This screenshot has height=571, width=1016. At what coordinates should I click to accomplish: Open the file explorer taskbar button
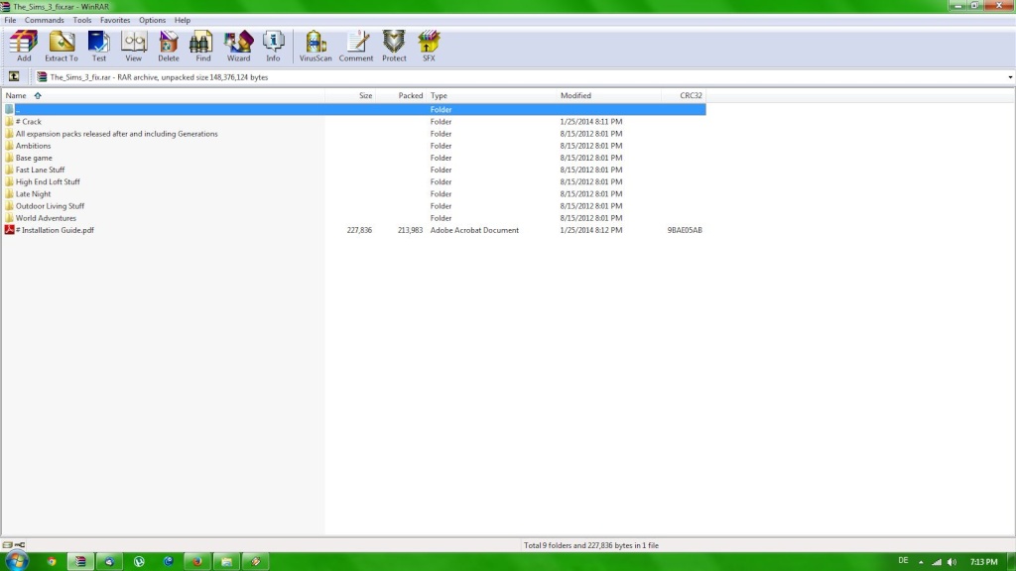point(226,561)
